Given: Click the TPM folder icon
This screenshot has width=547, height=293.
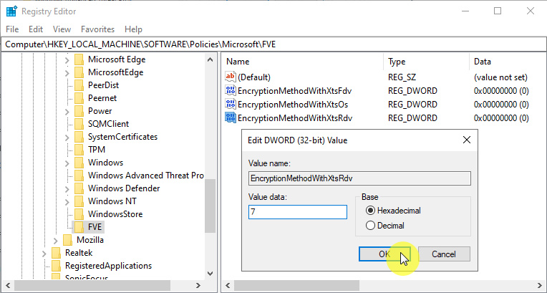Looking at the screenshot, I should coord(79,150).
